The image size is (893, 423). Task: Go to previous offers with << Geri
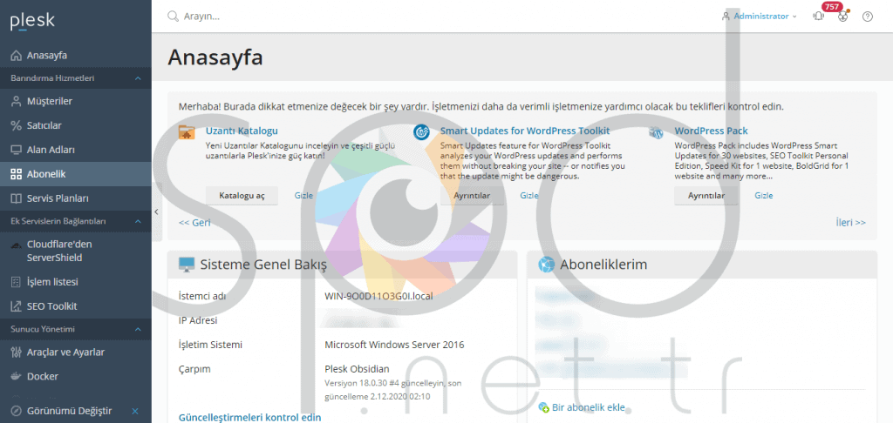pos(194,222)
